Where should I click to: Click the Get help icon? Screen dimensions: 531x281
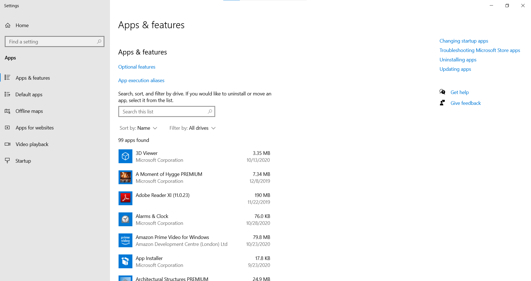point(442,92)
